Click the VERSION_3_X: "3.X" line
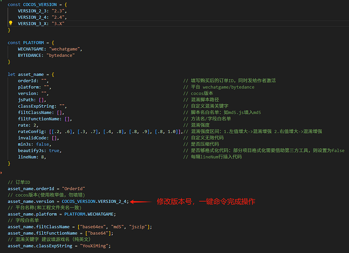Viewport: 349px width, 253px height. point(41,24)
